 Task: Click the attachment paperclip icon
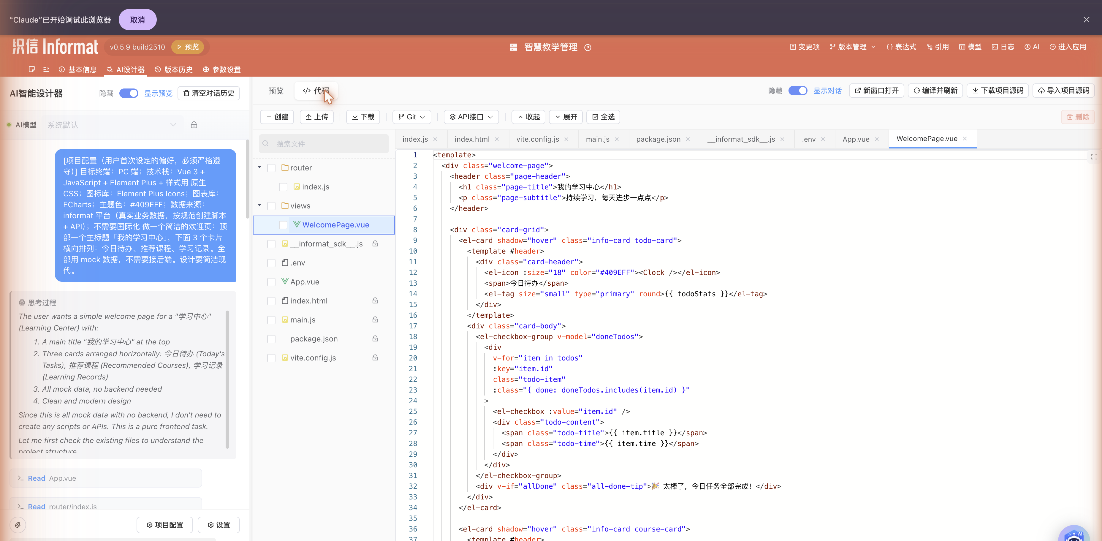point(18,525)
